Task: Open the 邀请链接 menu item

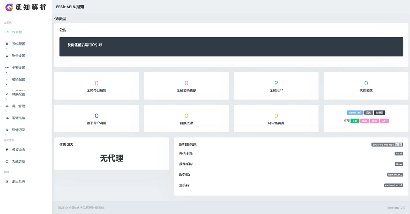Action: coord(18,118)
